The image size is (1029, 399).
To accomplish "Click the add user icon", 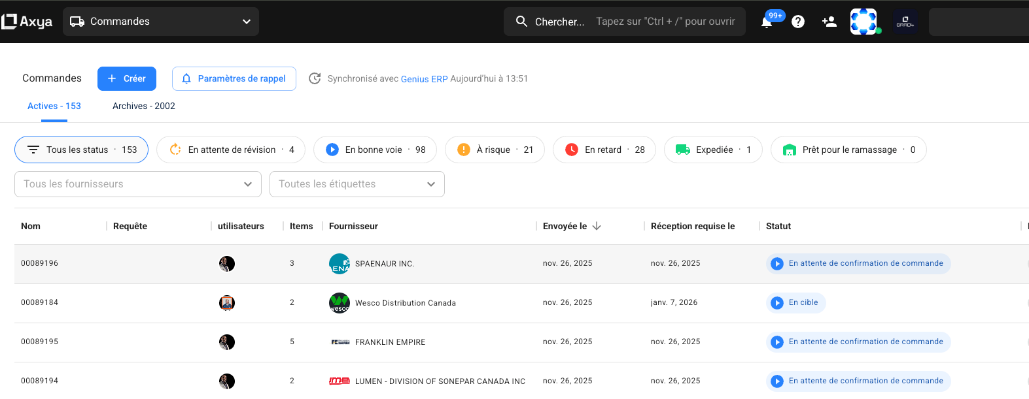I will pyautogui.click(x=829, y=22).
